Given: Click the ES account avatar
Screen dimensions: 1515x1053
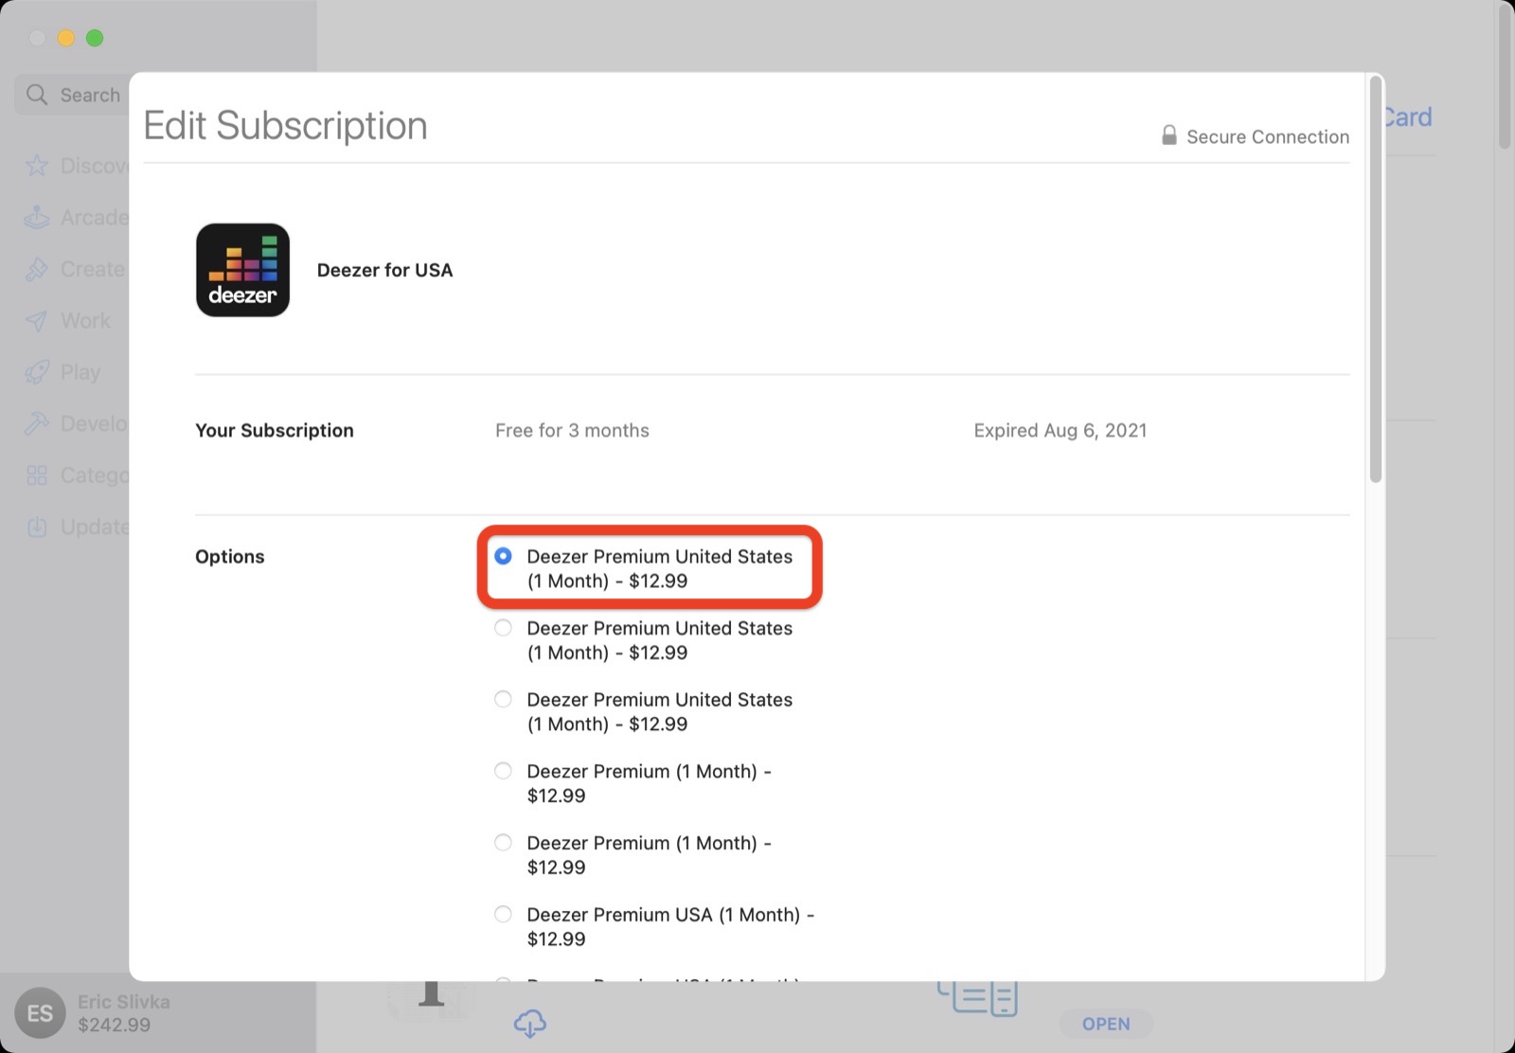Looking at the screenshot, I should (40, 1013).
